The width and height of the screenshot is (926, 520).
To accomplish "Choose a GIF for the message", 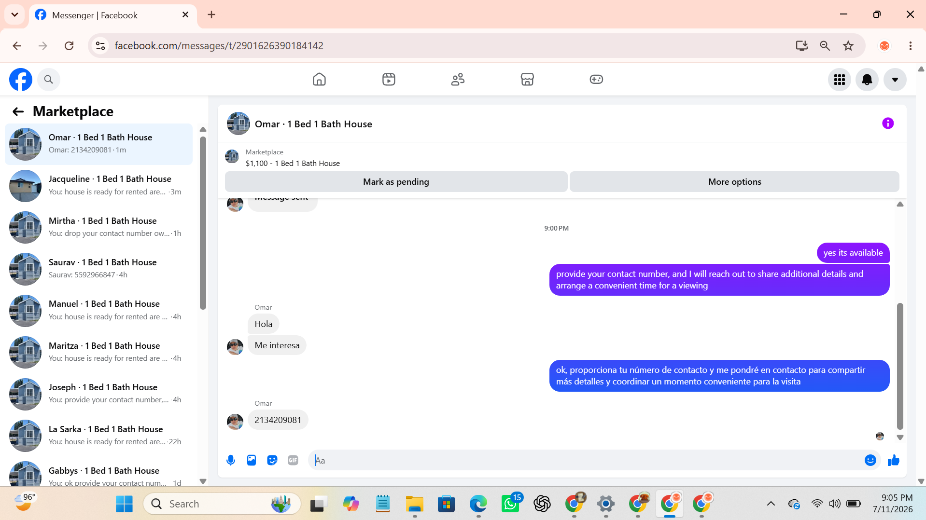I will (293, 460).
